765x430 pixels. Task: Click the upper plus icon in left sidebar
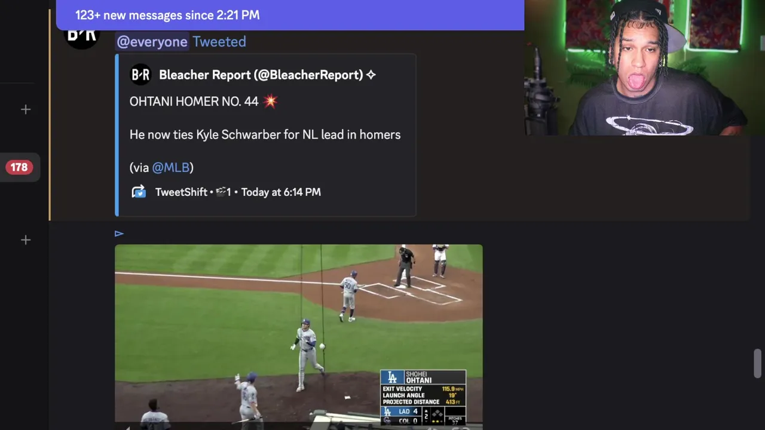click(26, 109)
